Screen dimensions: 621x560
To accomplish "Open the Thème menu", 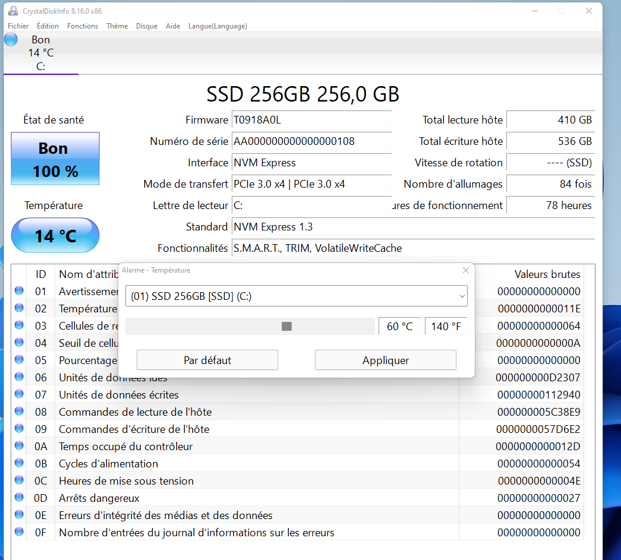I will click(117, 26).
